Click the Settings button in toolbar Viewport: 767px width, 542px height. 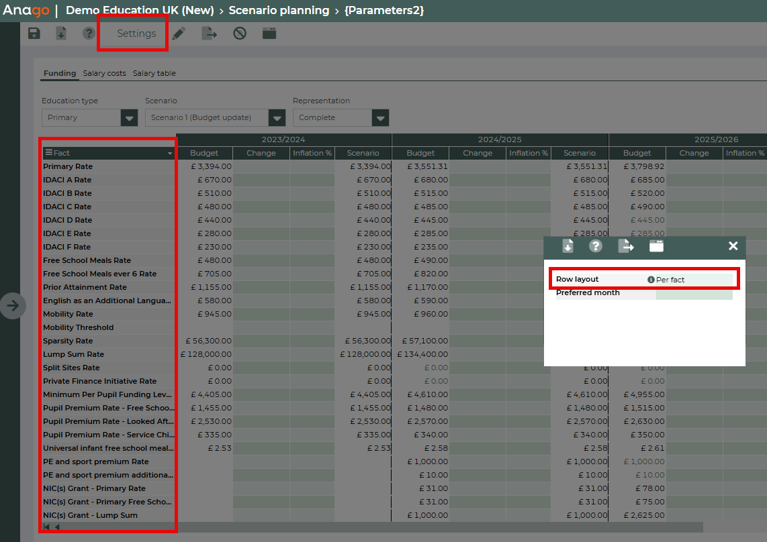[136, 34]
